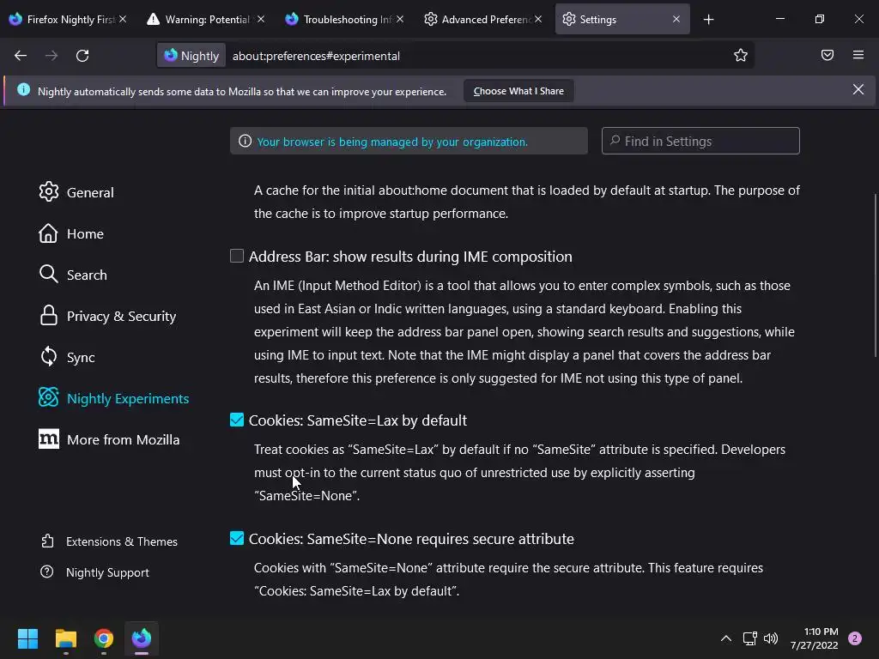
Task: Open Privacy & Security settings category
Action: point(121,316)
